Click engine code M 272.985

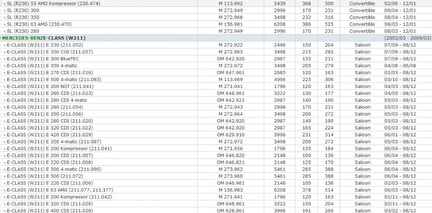[231, 52]
